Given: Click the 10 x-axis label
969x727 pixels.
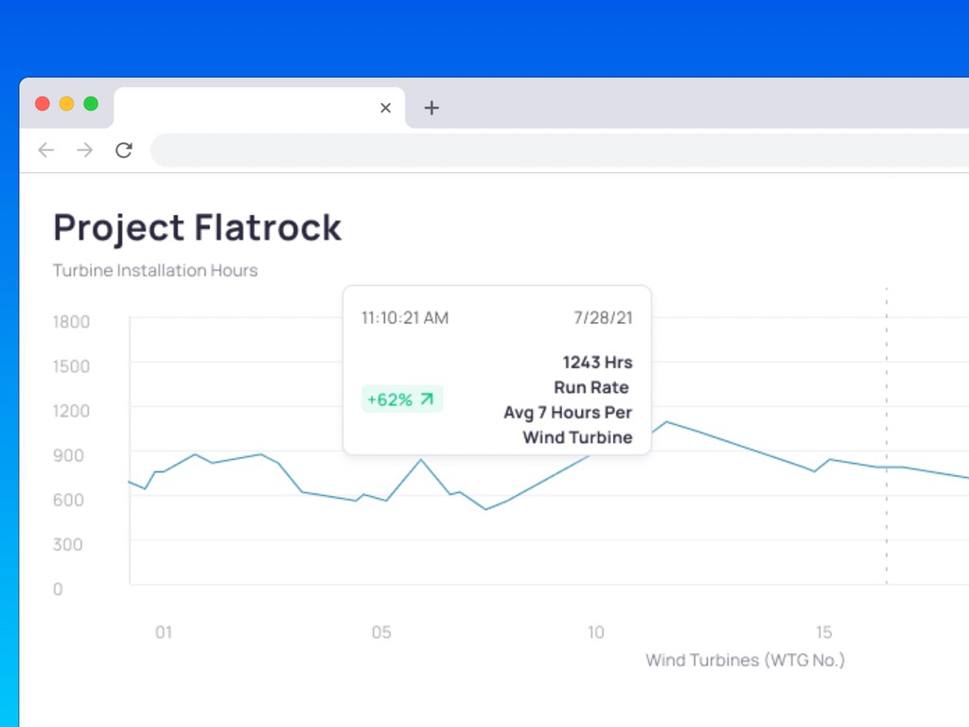Looking at the screenshot, I should (x=596, y=632).
